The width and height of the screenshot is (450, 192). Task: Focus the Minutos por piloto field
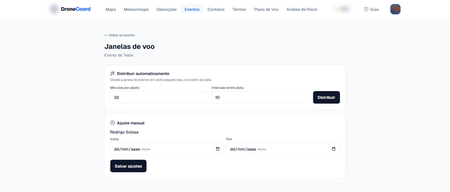point(159,97)
